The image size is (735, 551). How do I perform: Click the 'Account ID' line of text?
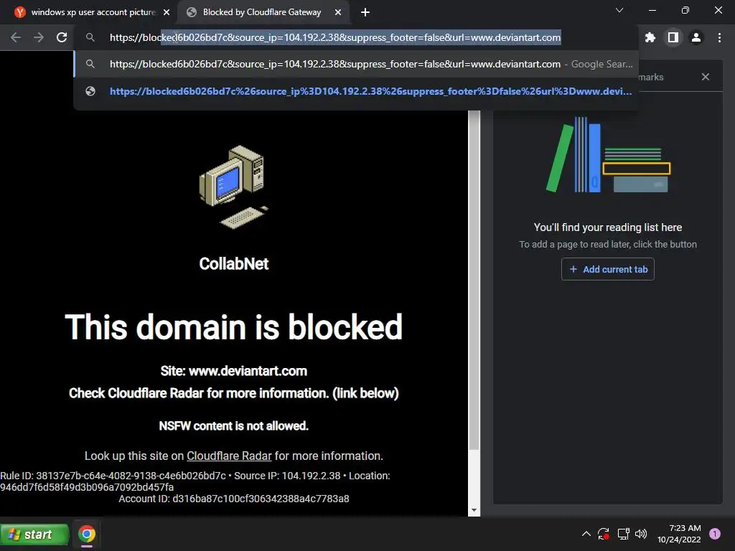click(233, 499)
